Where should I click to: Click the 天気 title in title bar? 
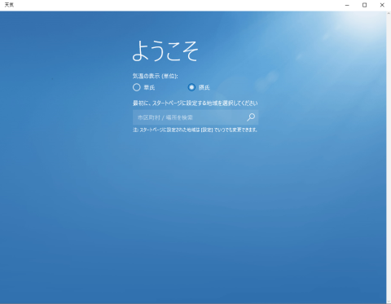9,5
